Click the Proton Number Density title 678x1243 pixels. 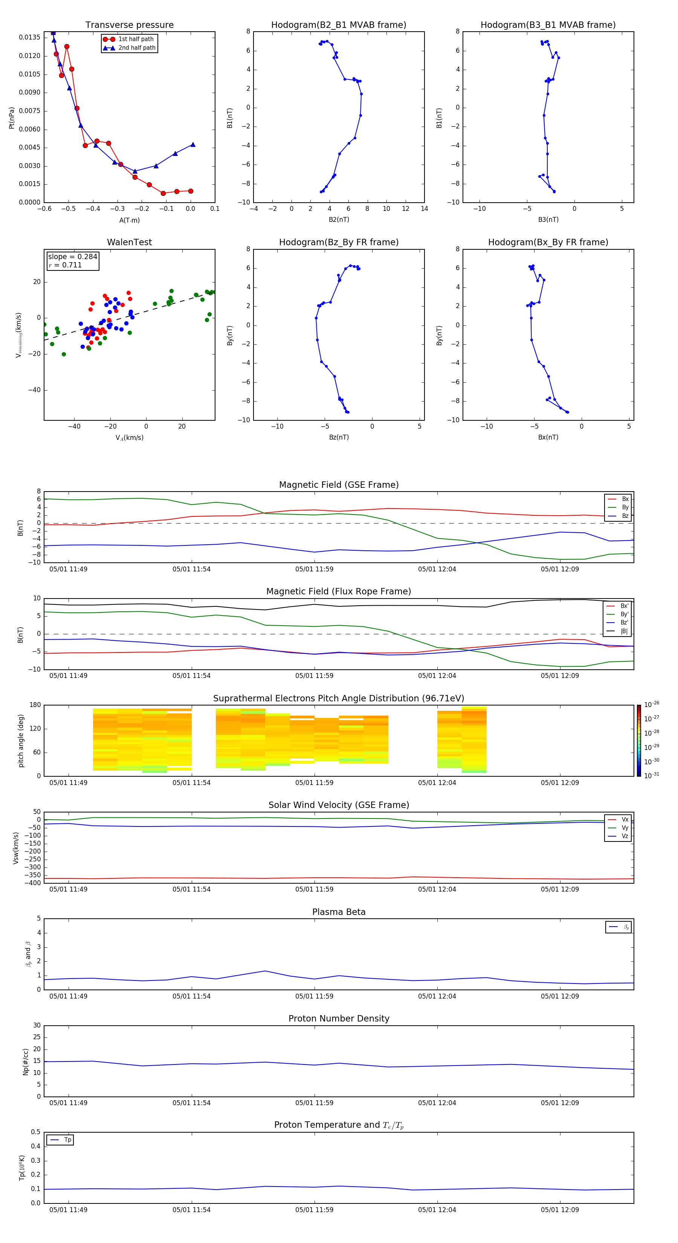point(339,1019)
